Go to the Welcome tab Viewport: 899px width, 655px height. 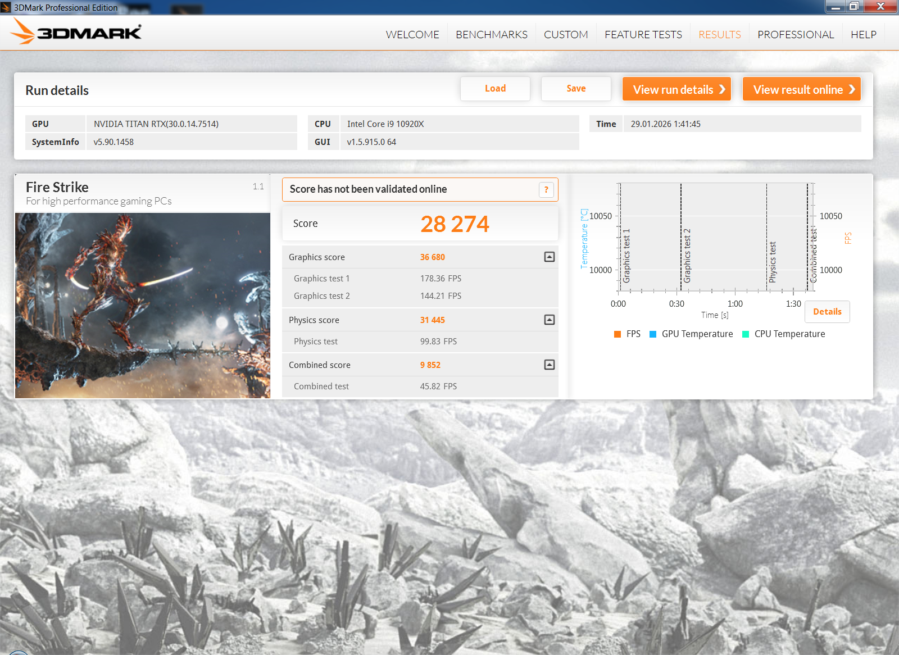tap(412, 35)
